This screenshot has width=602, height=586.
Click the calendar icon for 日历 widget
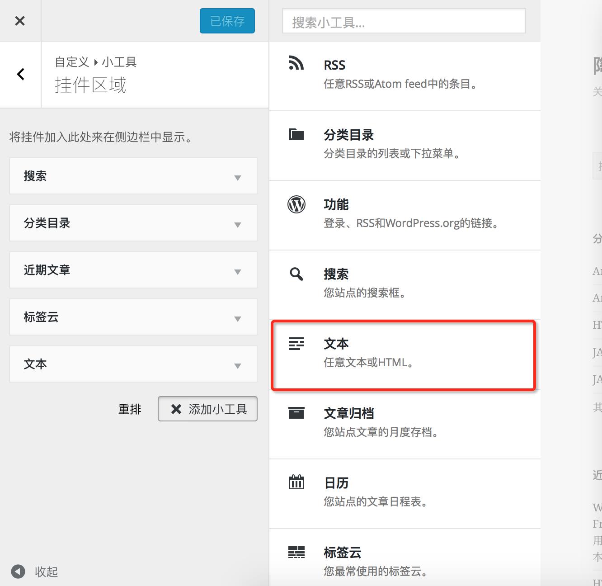click(296, 482)
